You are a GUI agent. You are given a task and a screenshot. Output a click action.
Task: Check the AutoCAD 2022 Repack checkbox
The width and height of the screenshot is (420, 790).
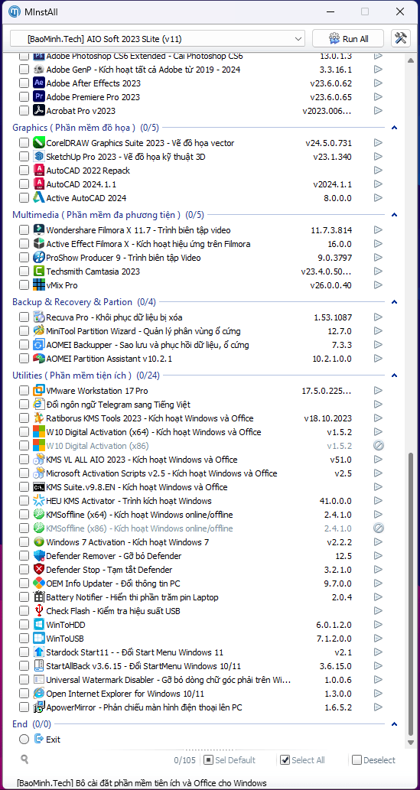(x=24, y=171)
